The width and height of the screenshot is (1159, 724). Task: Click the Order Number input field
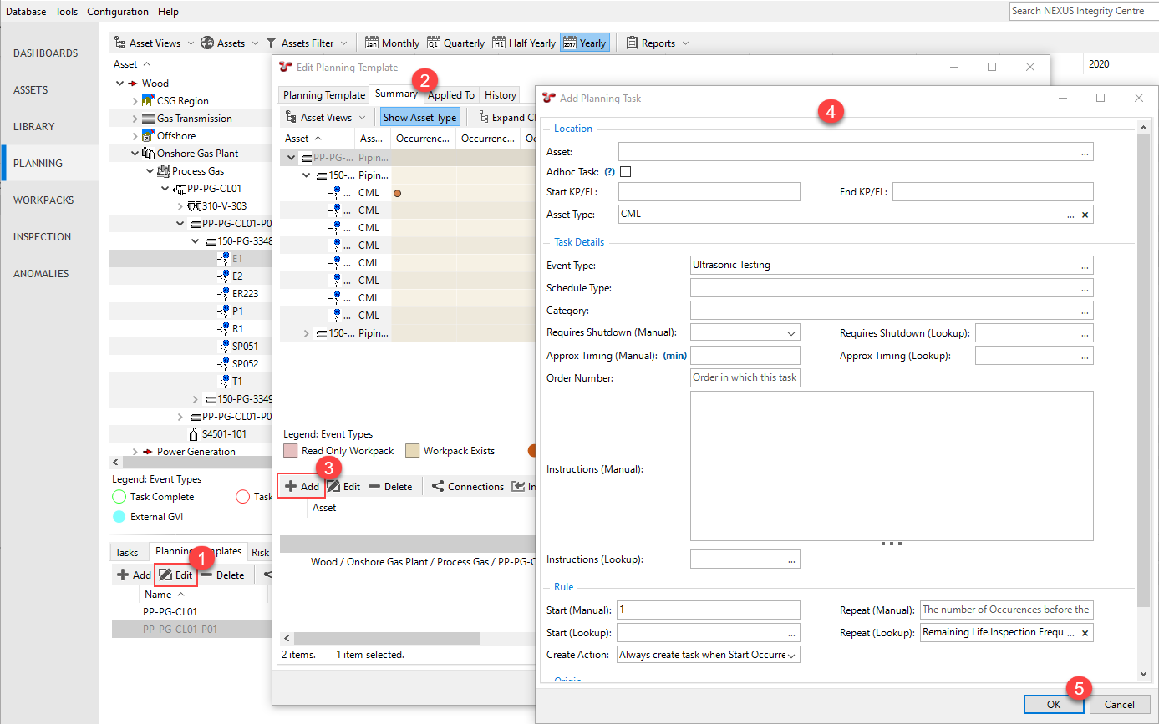coord(745,377)
